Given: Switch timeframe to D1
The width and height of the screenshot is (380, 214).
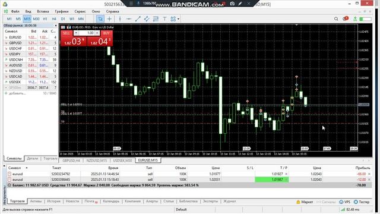Looking at the screenshot, I should 63,19.
